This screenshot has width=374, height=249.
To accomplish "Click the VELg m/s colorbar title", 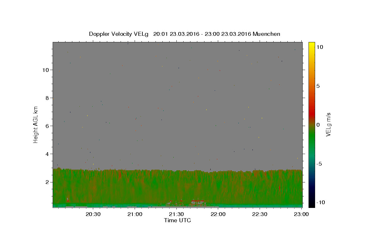I will 328,124.
